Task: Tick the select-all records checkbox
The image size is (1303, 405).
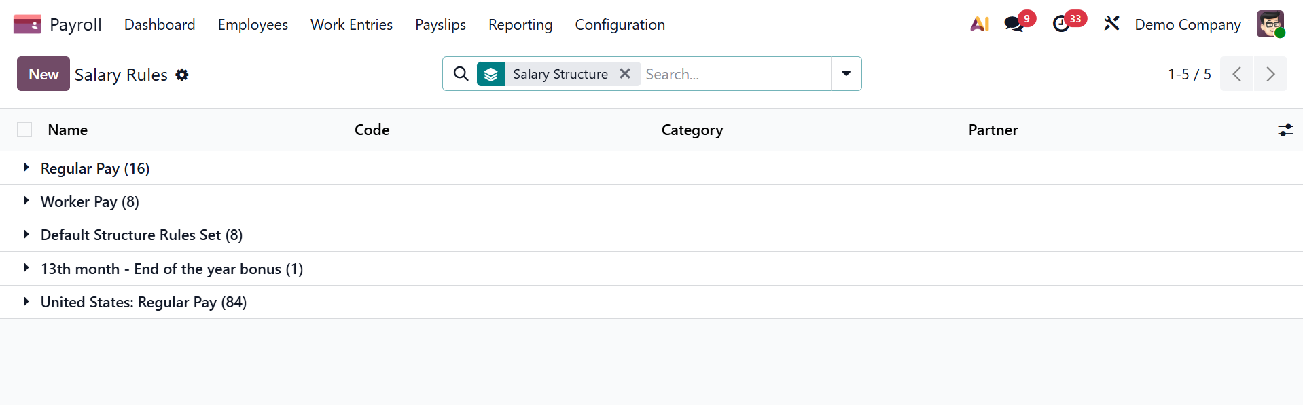Action: (24, 130)
